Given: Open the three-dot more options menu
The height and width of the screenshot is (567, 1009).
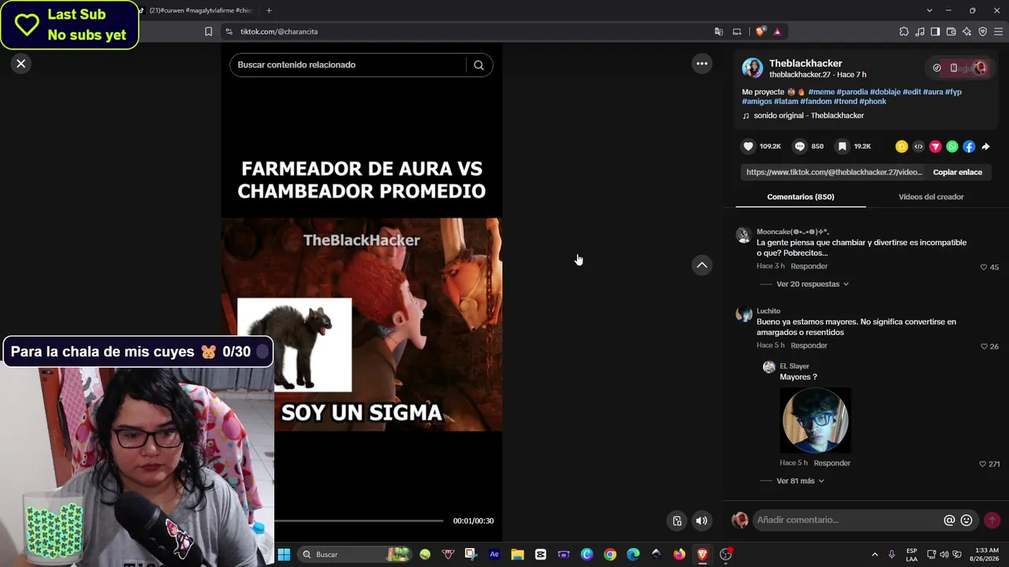Looking at the screenshot, I should (x=702, y=64).
